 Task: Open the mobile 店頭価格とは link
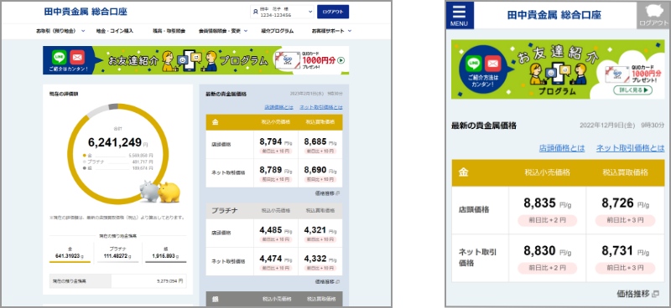pyautogui.click(x=562, y=148)
